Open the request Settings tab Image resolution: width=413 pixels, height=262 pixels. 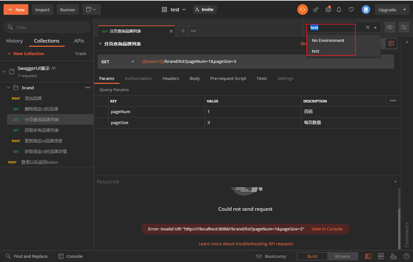[285, 78]
